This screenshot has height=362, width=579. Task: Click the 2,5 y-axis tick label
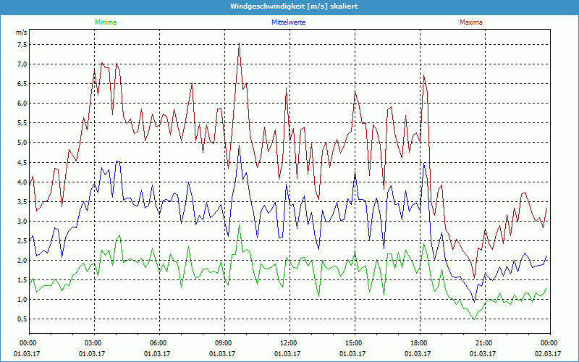(x=22, y=241)
